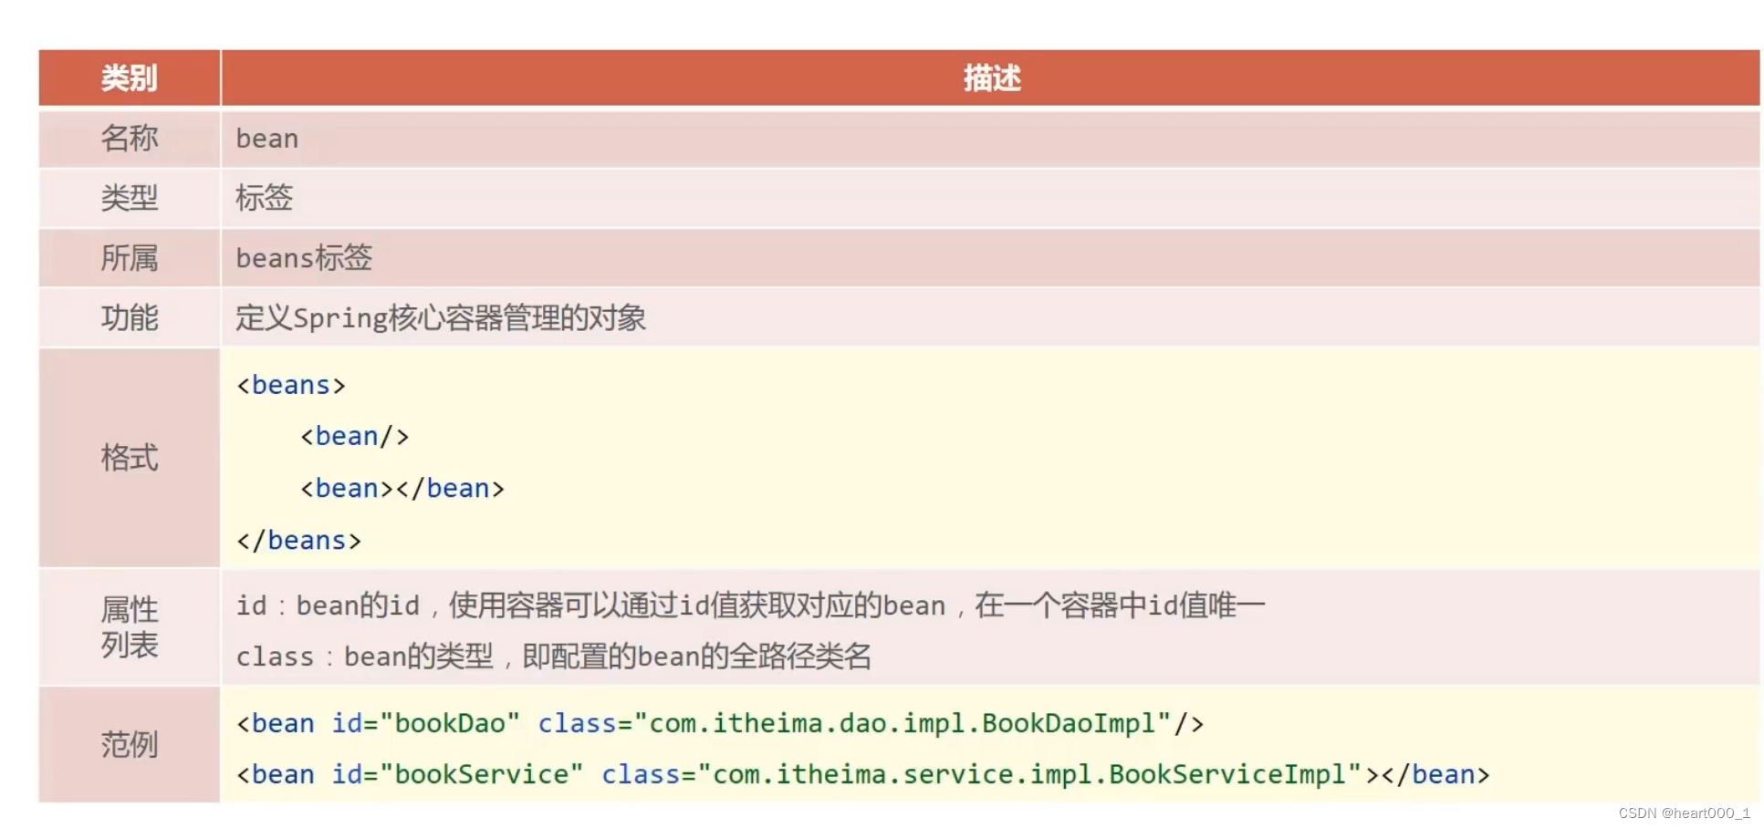Click '定义Spring核心容器管理的对象' text
The height and width of the screenshot is (828, 1764).
441,317
